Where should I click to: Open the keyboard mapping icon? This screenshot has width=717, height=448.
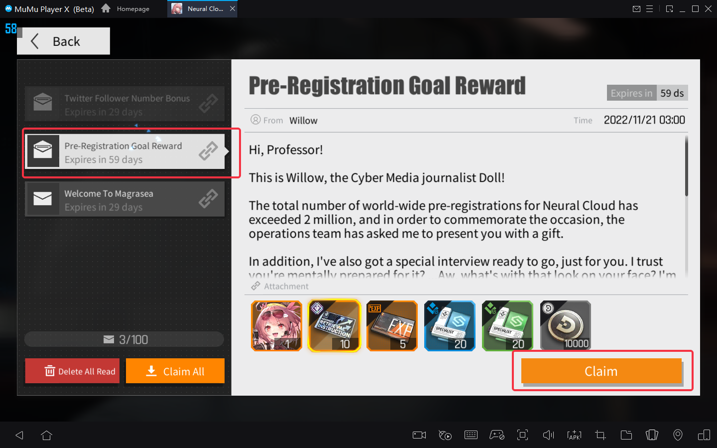(471, 435)
